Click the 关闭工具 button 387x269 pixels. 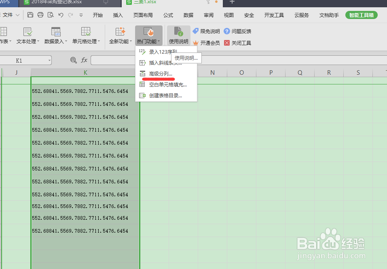(x=237, y=43)
